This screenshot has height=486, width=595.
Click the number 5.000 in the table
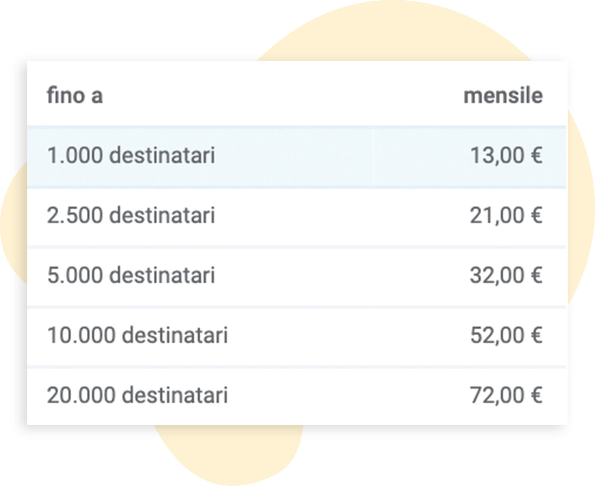(75, 275)
